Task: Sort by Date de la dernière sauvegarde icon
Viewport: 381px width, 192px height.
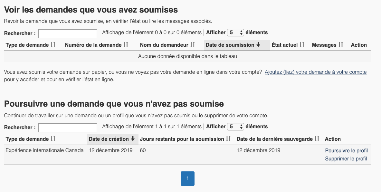Action: coord(317,139)
